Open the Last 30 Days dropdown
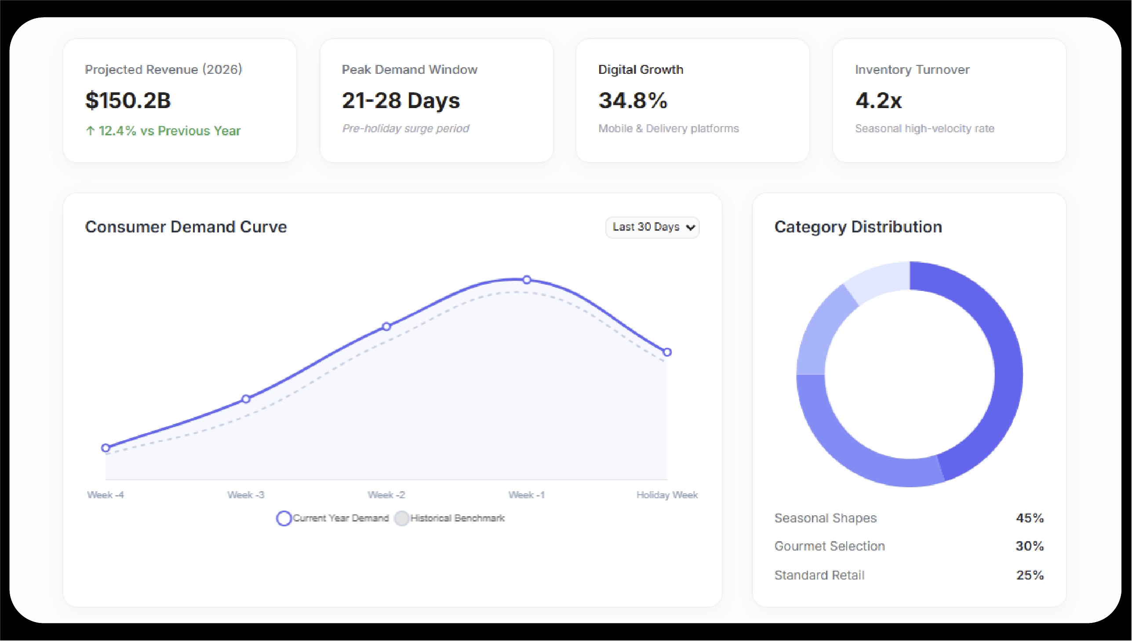This screenshot has height=641, width=1132. (652, 227)
